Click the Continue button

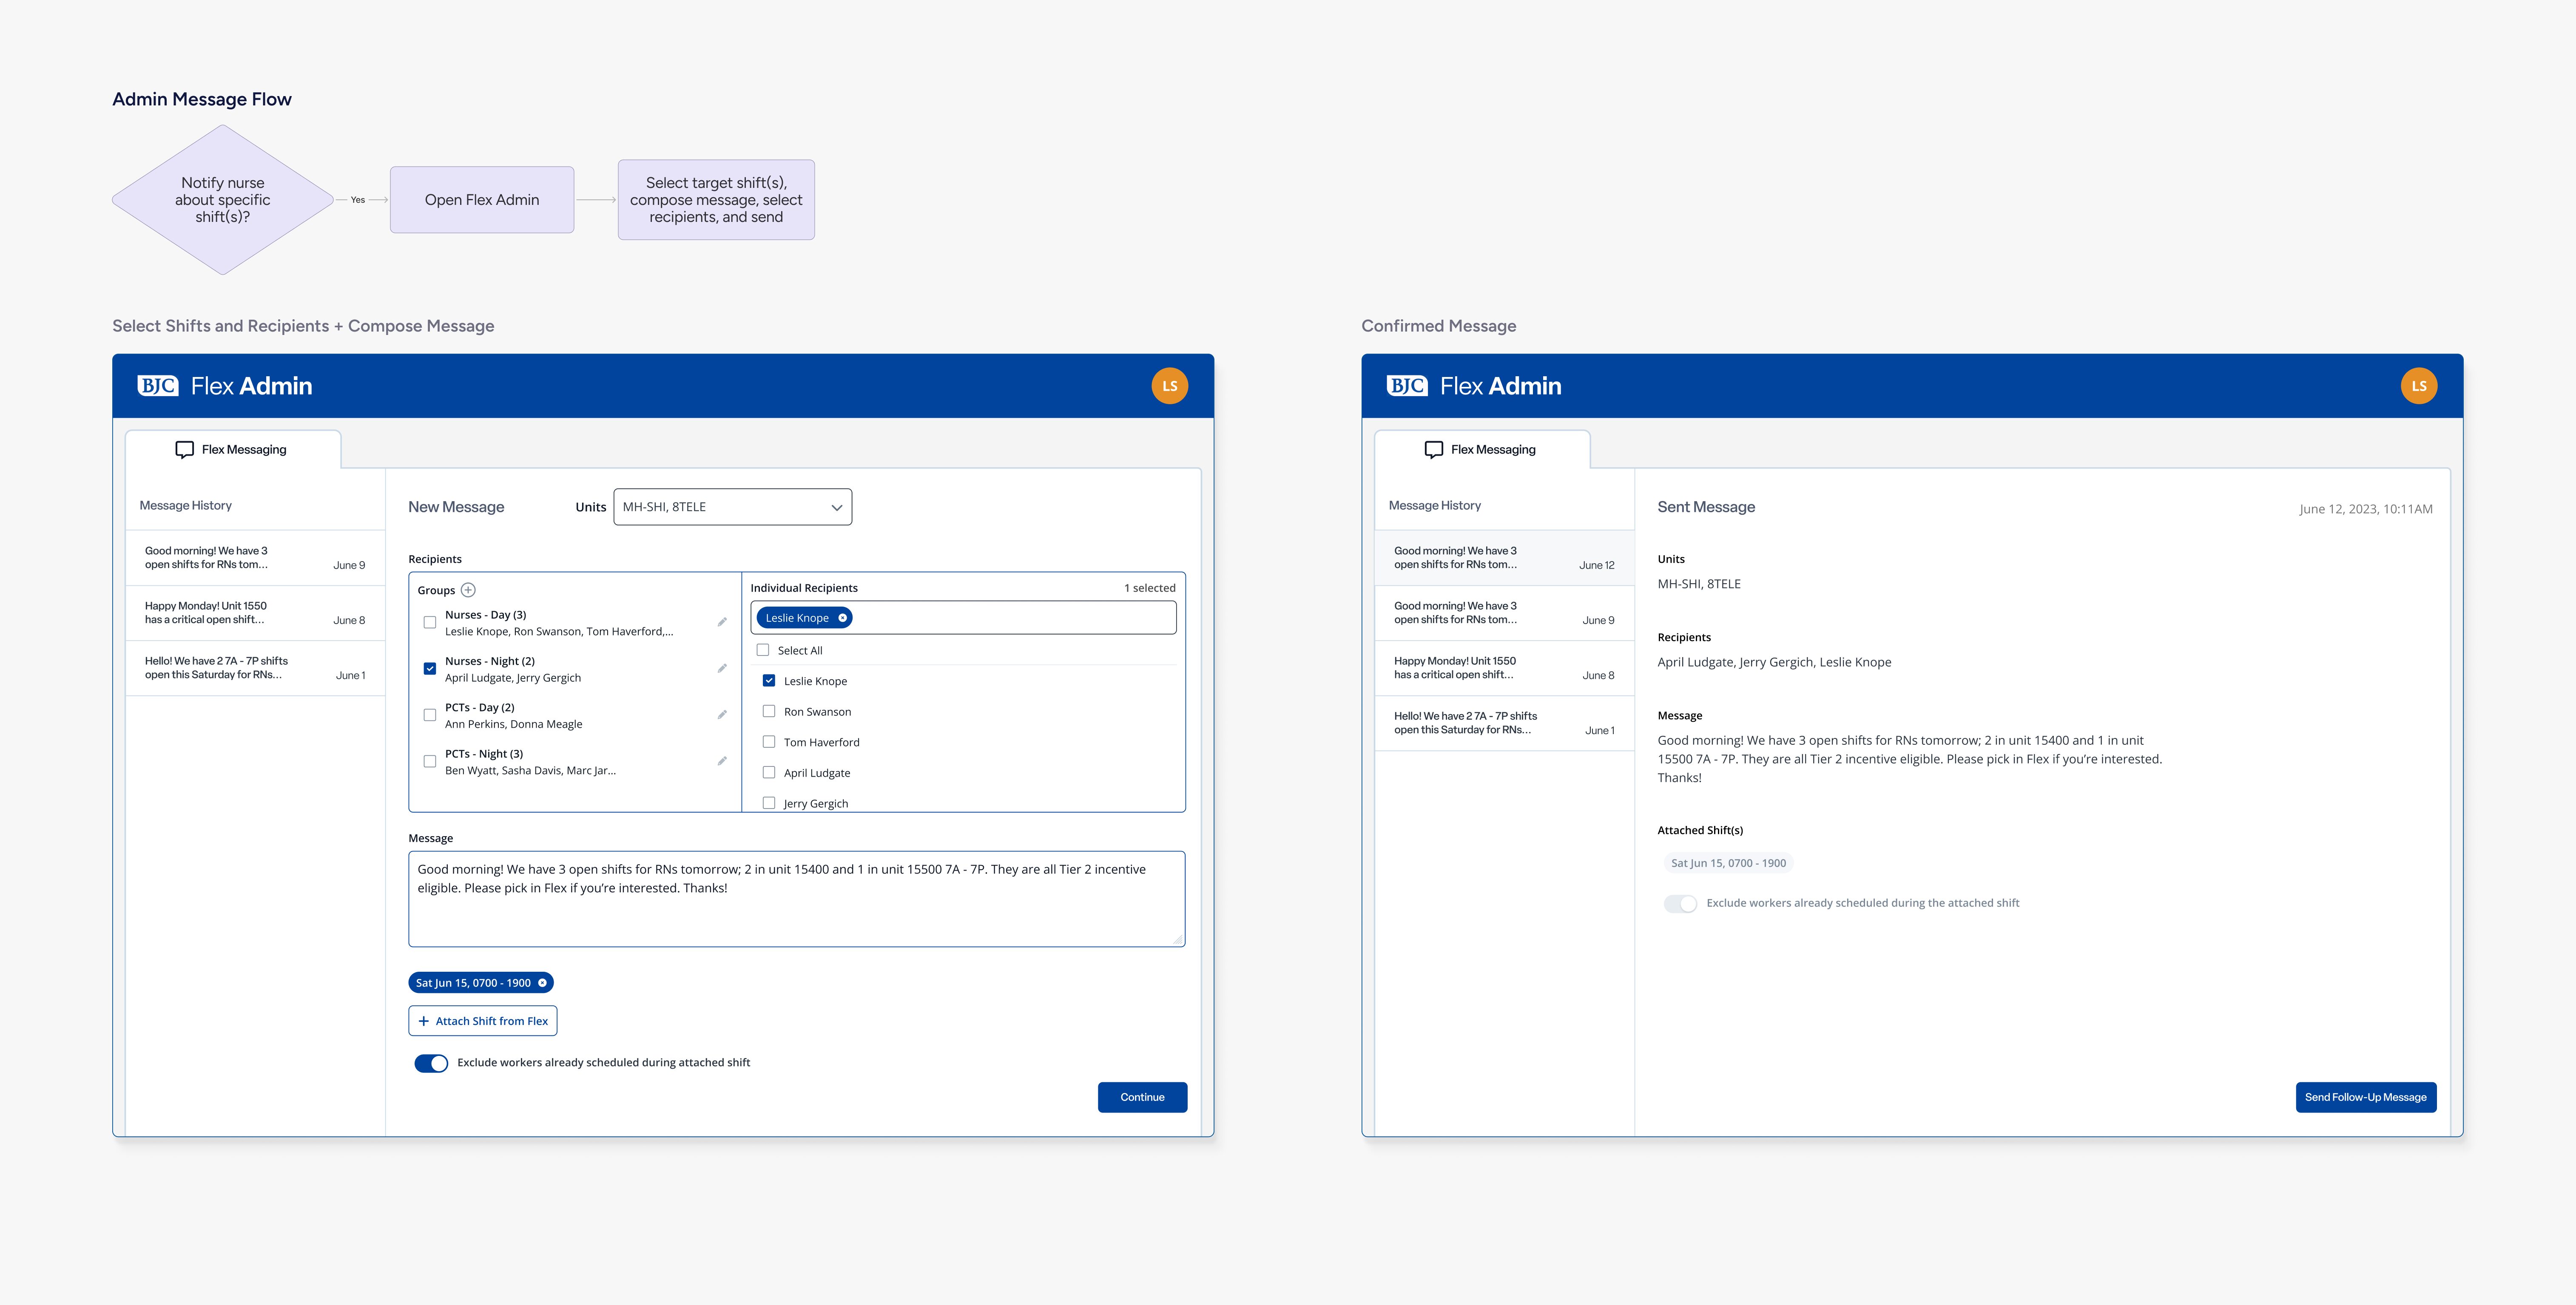(1142, 1097)
